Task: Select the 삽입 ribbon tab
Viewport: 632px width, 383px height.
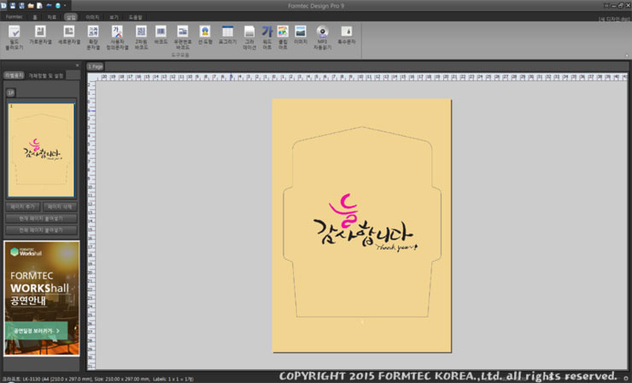Action: 71,17
